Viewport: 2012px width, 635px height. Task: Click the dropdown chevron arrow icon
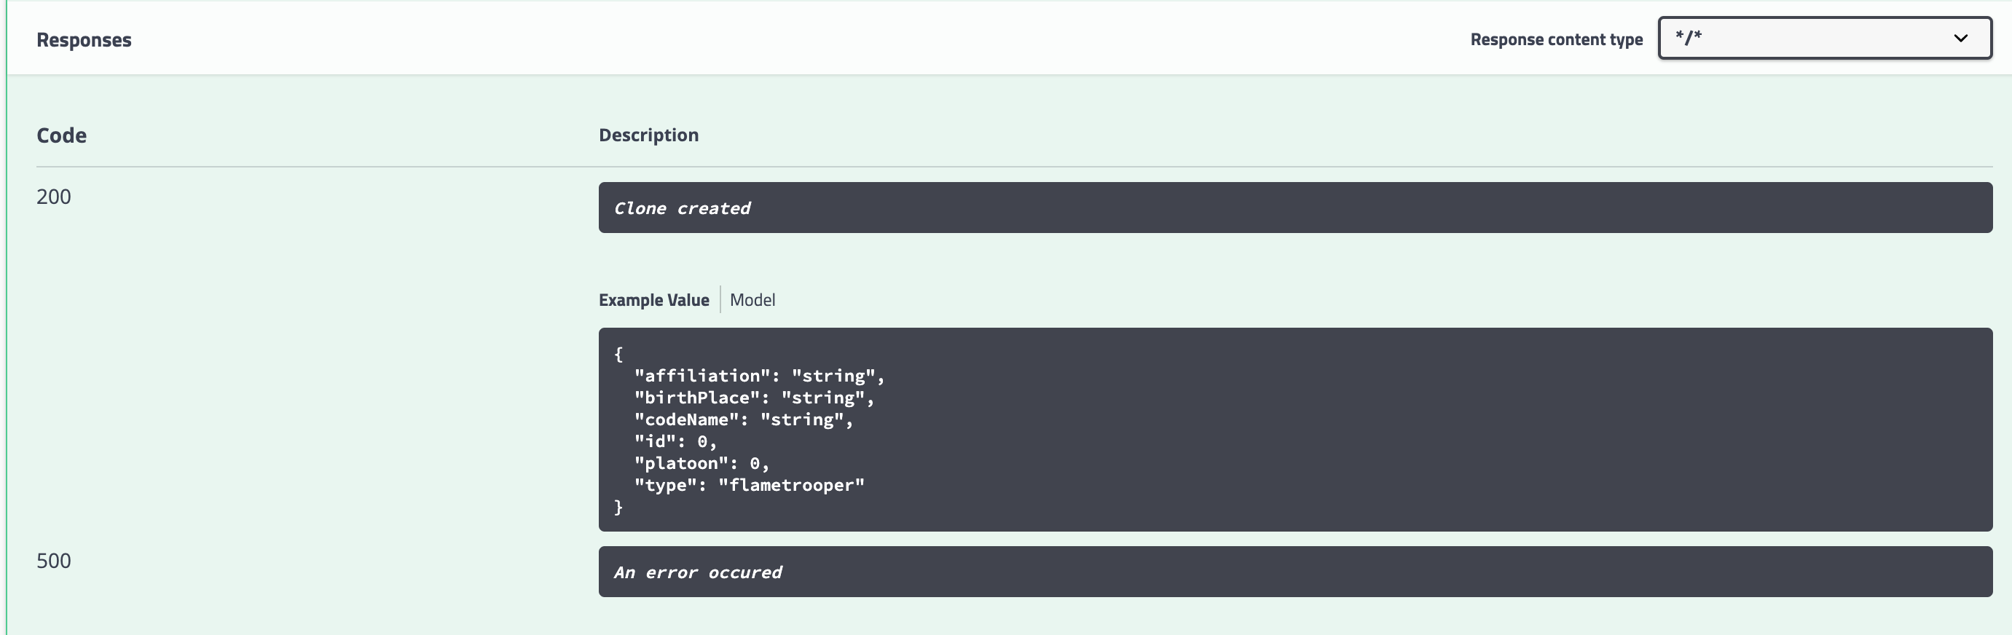click(x=1960, y=39)
